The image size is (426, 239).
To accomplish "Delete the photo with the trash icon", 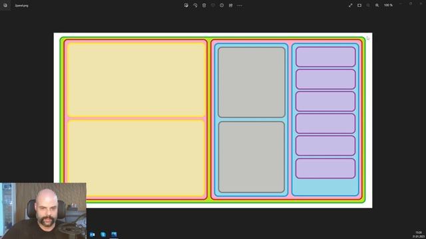I will coord(204,5).
